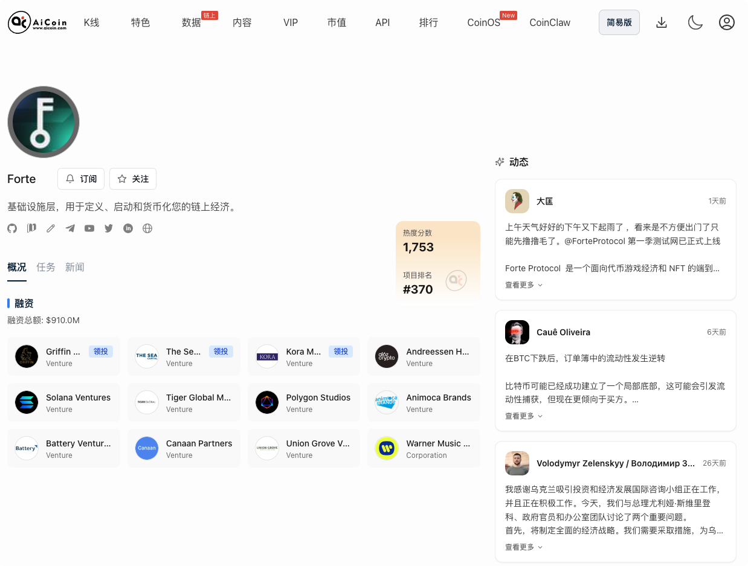Open Forte's YouTube channel icon
Image resolution: width=748 pixels, height=566 pixels.
89,228
